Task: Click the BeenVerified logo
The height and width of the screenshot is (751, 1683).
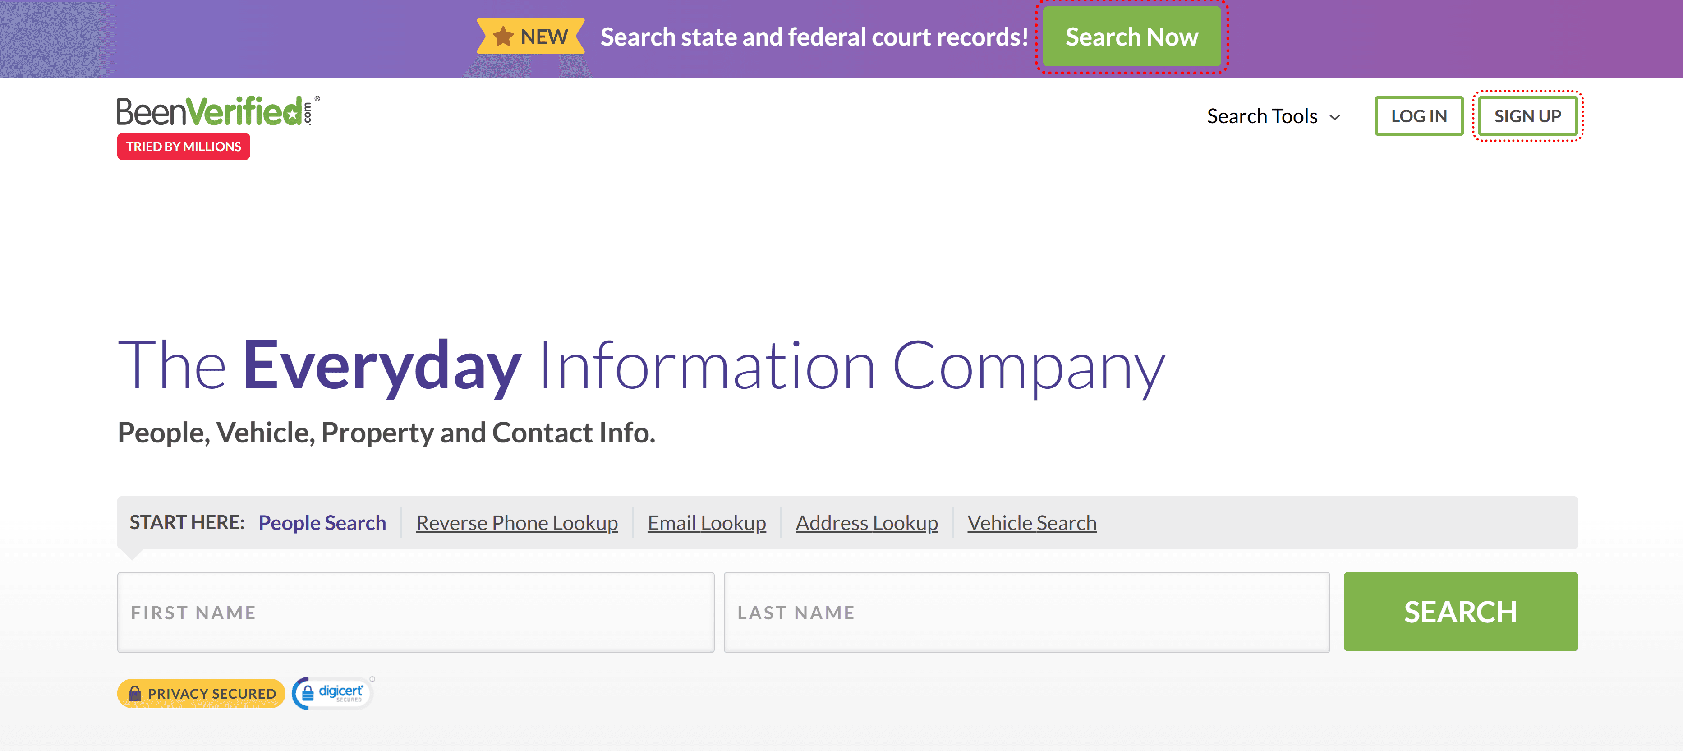Action: pos(218,111)
